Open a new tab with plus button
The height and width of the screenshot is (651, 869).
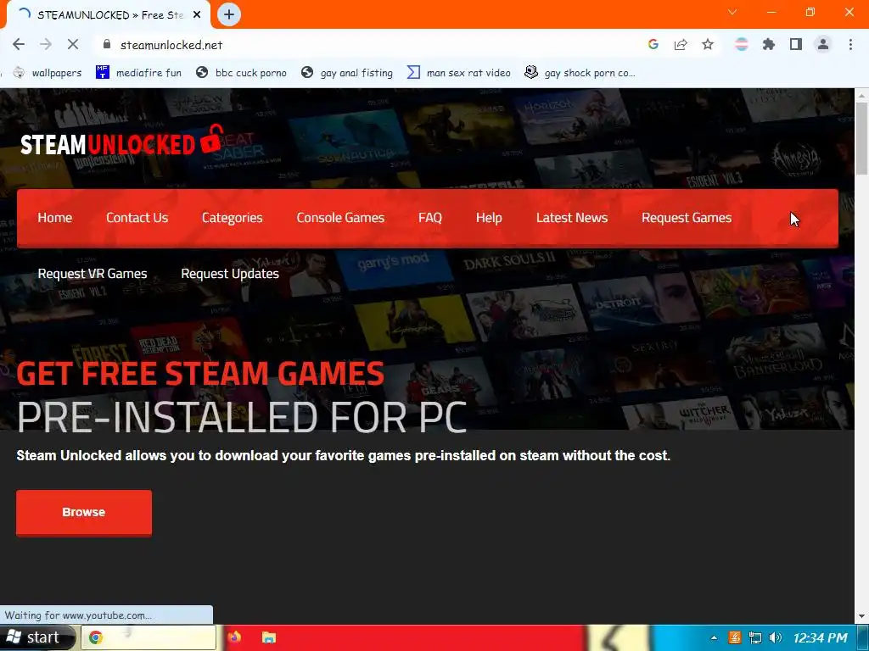pos(229,15)
